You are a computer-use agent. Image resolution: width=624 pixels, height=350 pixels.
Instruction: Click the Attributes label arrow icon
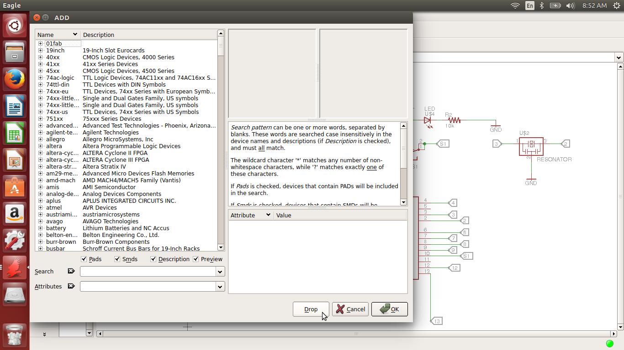coord(71,286)
